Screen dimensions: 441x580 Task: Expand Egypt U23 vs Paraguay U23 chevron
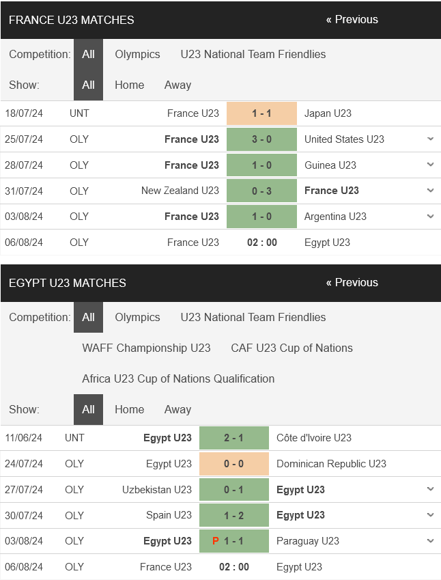pyautogui.click(x=430, y=541)
